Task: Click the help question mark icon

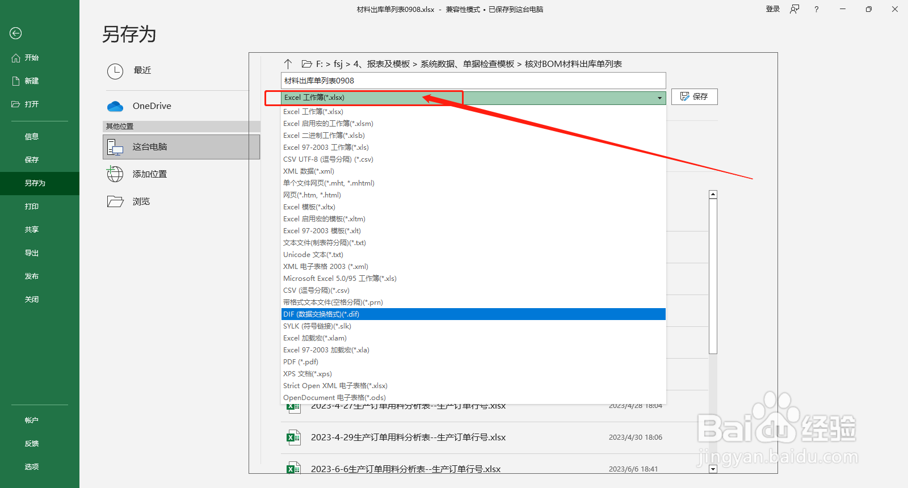Action: (816, 9)
